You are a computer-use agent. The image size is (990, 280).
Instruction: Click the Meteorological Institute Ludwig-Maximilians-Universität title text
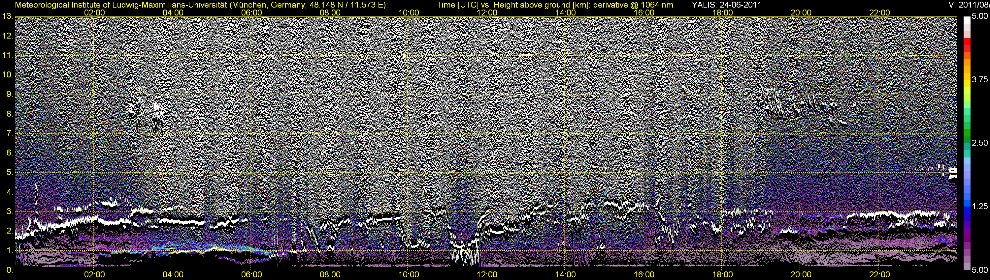pyautogui.click(x=201, y=5)
